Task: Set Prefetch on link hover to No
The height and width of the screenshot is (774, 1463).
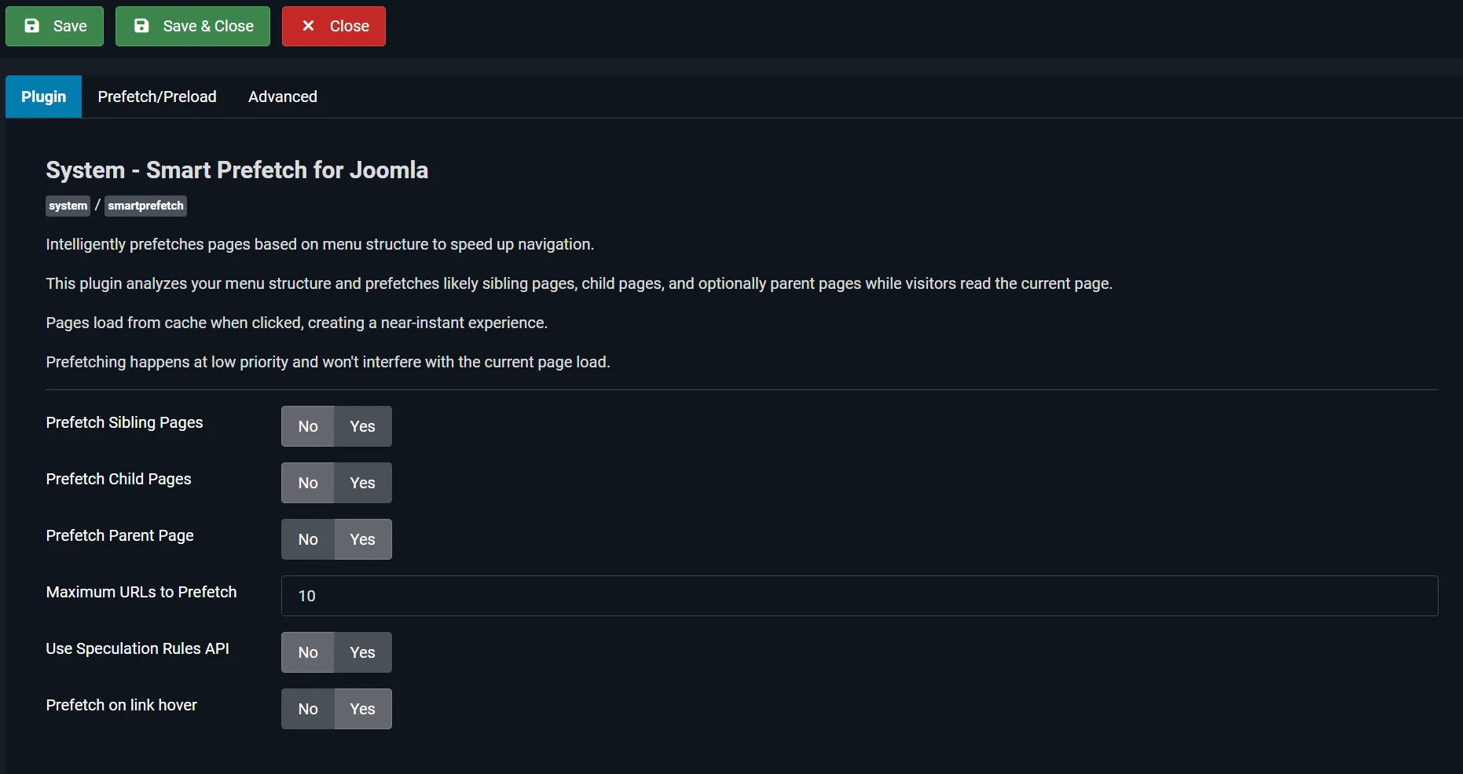Action: (x=308, y=709)
